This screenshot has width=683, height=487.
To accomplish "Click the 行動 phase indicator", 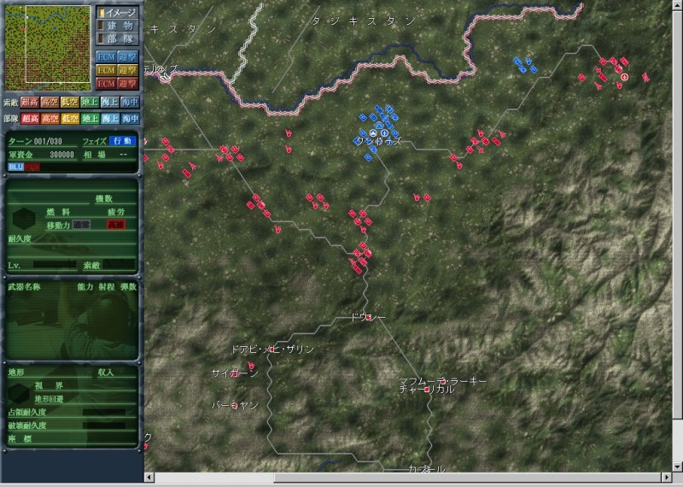I will [x=122, y=141].
